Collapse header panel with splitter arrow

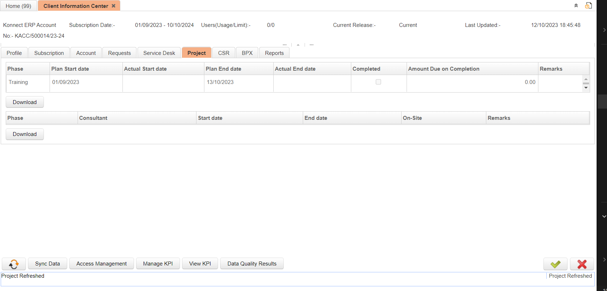pyautogui.click(x=298, y=45)
